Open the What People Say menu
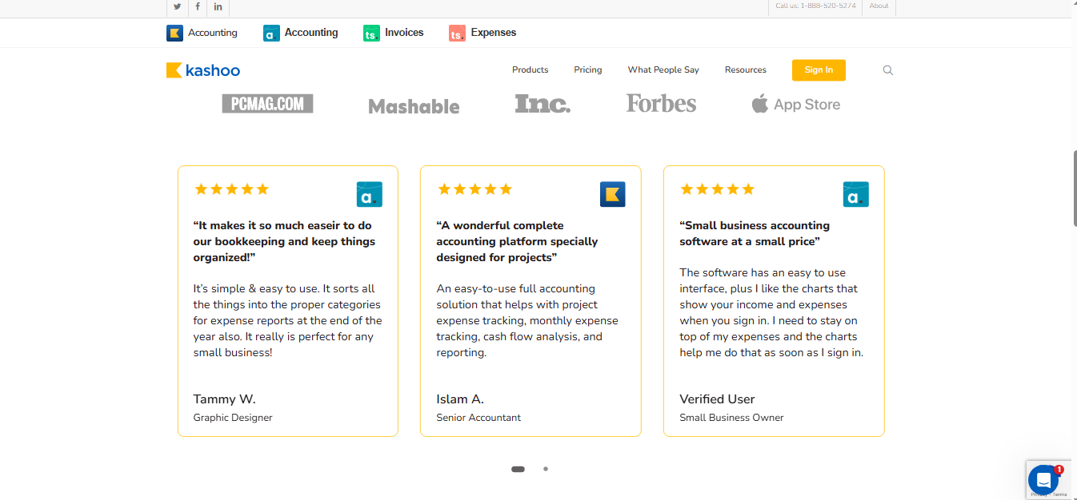 (663, 70)
